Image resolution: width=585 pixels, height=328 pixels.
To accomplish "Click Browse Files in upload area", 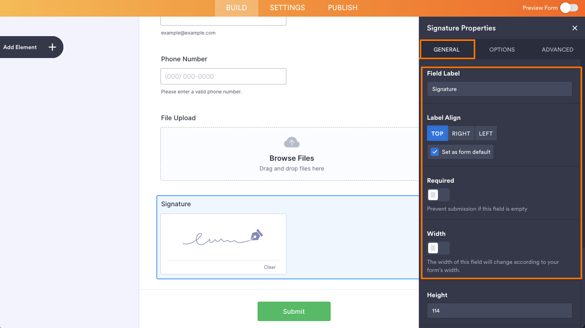I will click(x=292, y=158).
